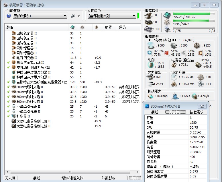Sort by the CPU column header icon
This screenshot has height=182, width=222.
click(72, 27)
